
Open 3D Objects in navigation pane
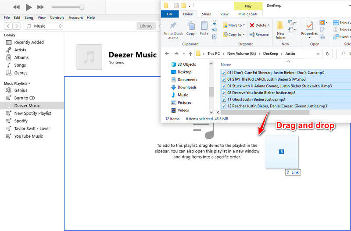tap(183, 64)
